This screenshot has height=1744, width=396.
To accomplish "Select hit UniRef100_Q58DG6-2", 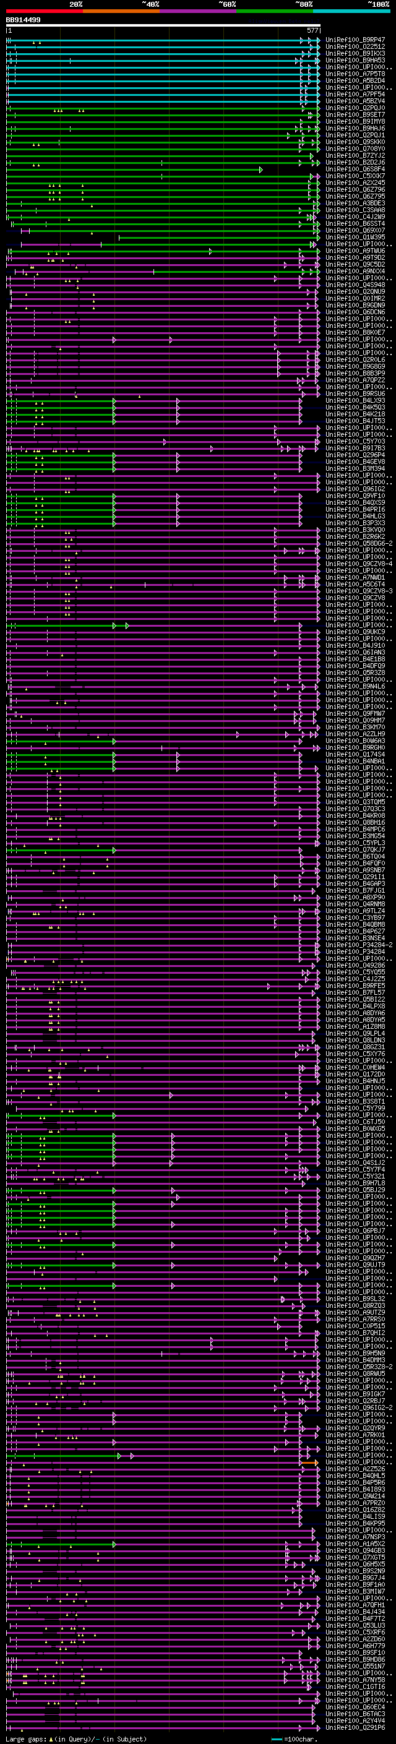I will [359, 544].
